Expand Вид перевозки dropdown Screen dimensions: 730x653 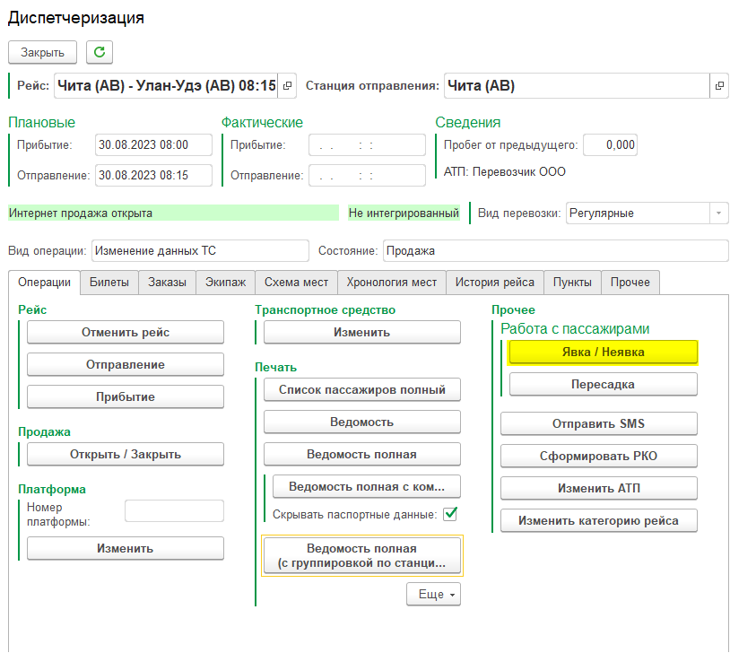[x=717, y=213]
